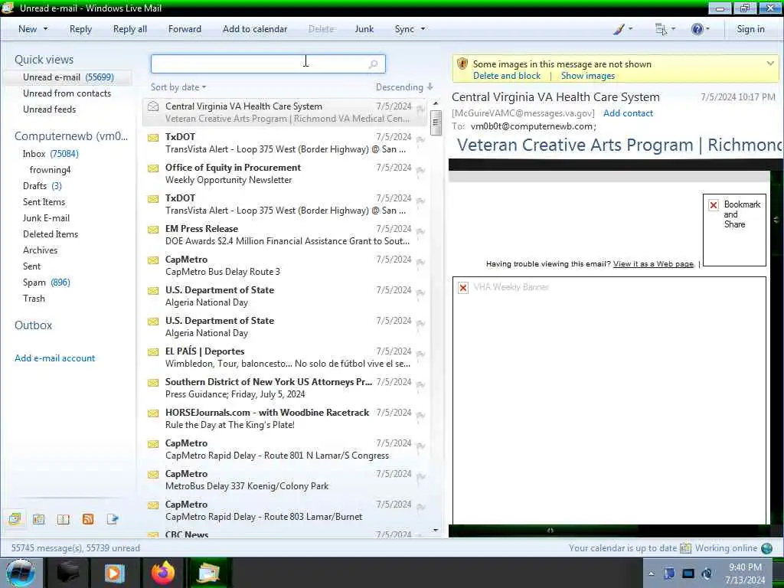Select the Spam folder
The height and width of the screenshot is (588, 784).
(47, 283)
